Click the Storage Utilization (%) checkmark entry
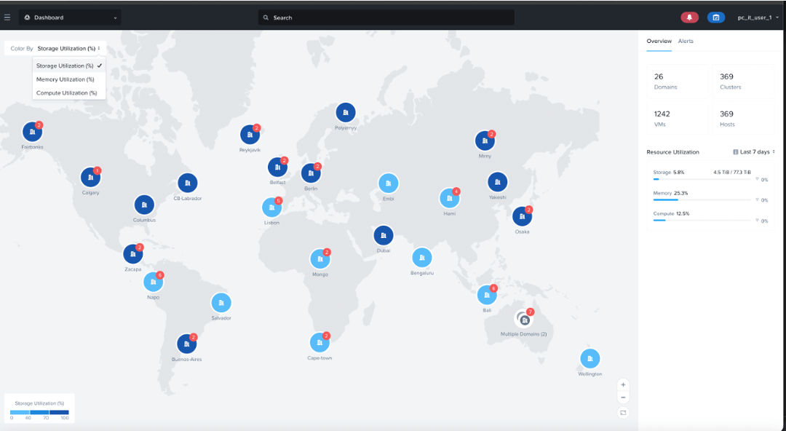The height and width of the screenshot is (431, 786). pyautogui.click(x=66, y=65)
